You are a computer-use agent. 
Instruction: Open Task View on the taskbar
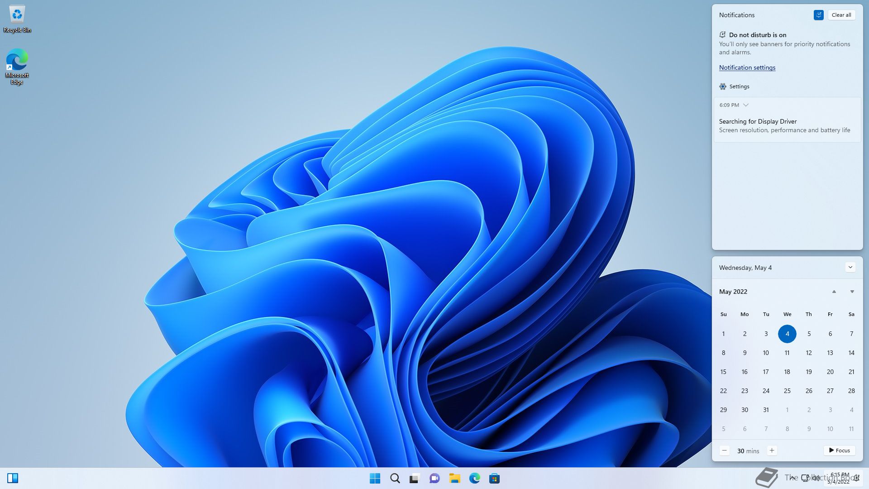tap(415, 478)
